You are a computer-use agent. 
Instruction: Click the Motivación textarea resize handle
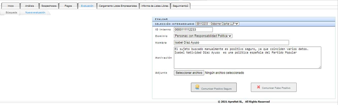pos(320,67)
